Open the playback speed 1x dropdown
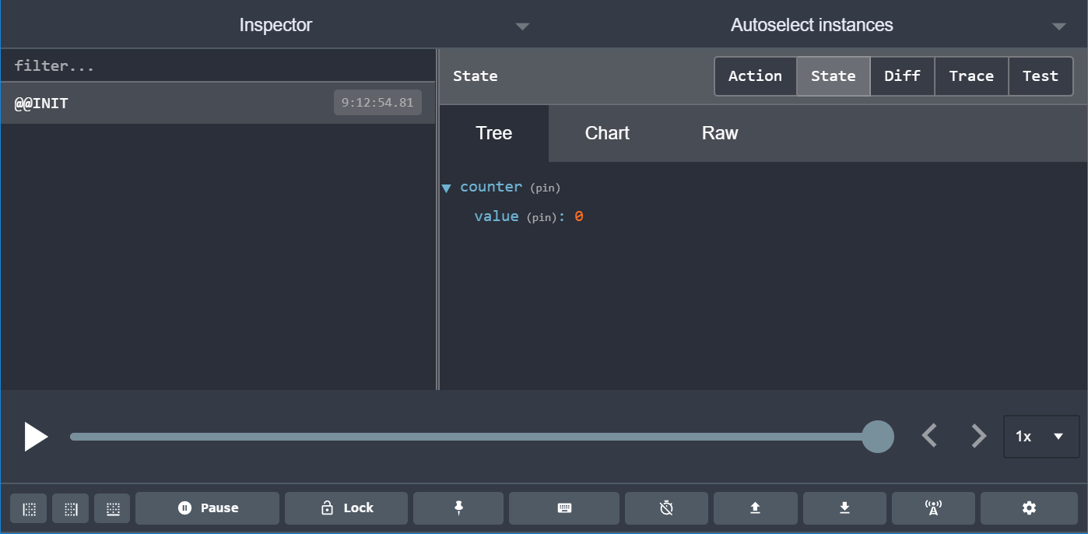The width and height of the screenshot is (1088, 534). [x=1041, y=437]
